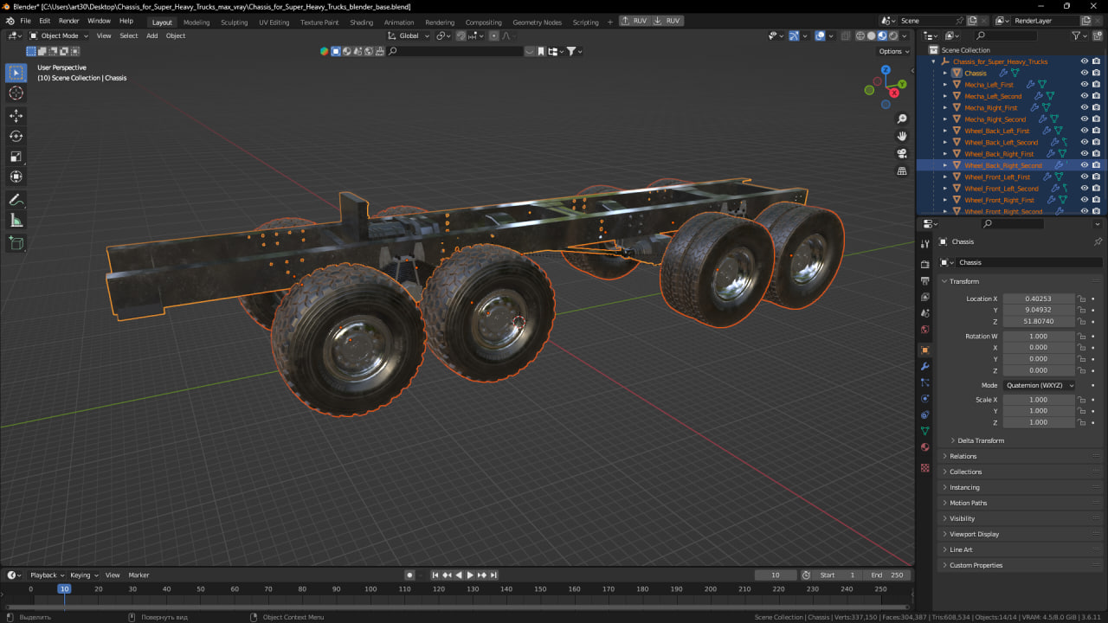This screenshot has width=1108, height=623.
Task: Open the View Layer properties tab
Action: click(924, 298)
